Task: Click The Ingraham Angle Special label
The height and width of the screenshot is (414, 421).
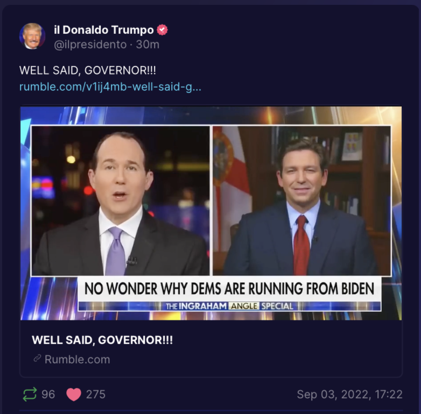Action: [x=229, y=306]
